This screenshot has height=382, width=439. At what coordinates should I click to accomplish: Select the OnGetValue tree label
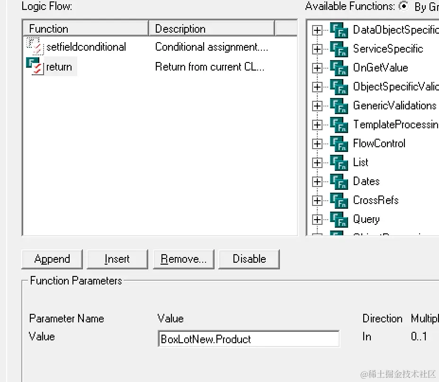click(x=380, y=68)
